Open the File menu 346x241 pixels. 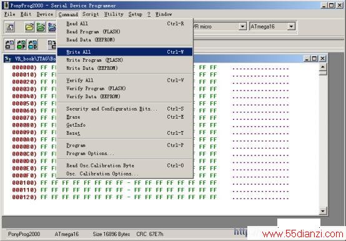click(x=10, y=14)
